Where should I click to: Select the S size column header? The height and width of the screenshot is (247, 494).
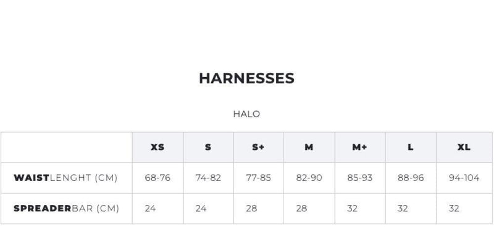pos(208,147)
